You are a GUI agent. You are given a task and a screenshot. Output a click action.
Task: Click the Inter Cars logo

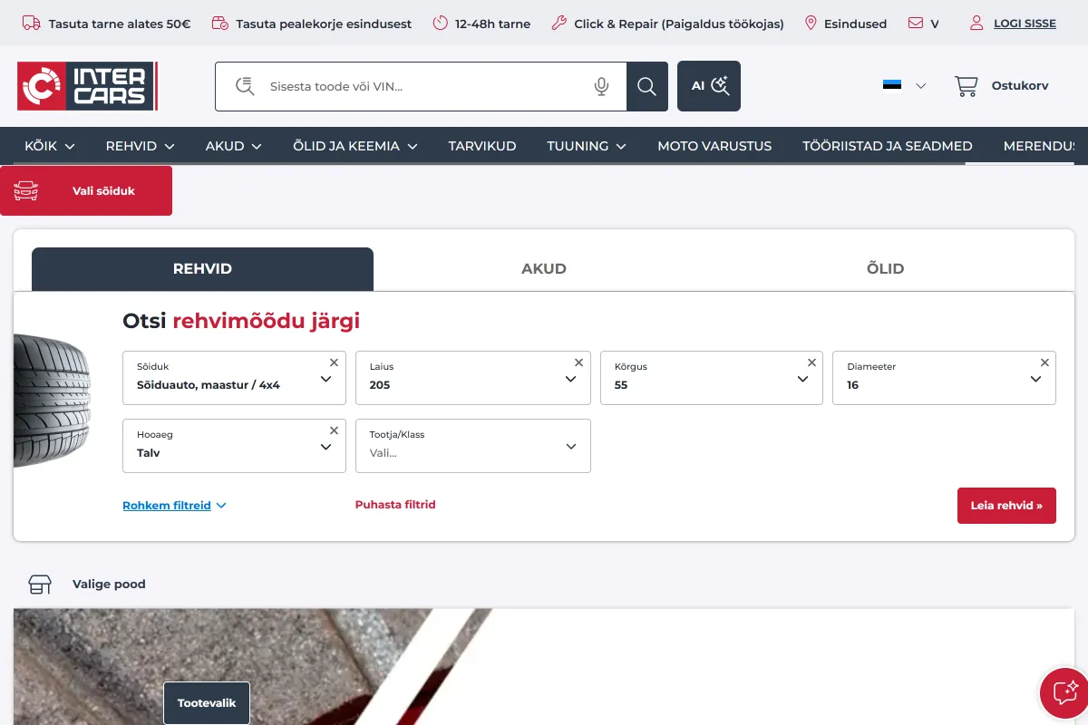pyautogui.click(x=87, y=86)
